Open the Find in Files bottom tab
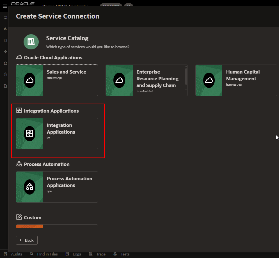The height and width of the screenshot is (258, 279). click(x=44, y=254)
